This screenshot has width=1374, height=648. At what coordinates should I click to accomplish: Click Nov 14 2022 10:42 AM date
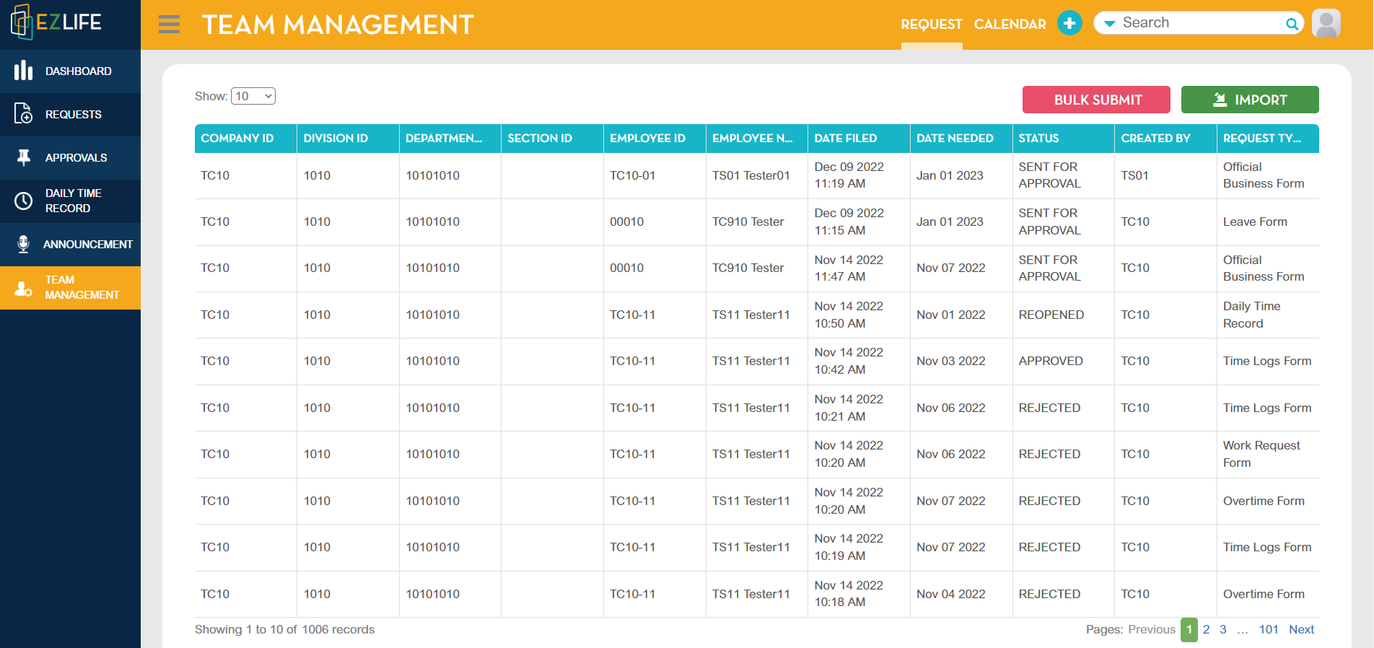point(849,361)
